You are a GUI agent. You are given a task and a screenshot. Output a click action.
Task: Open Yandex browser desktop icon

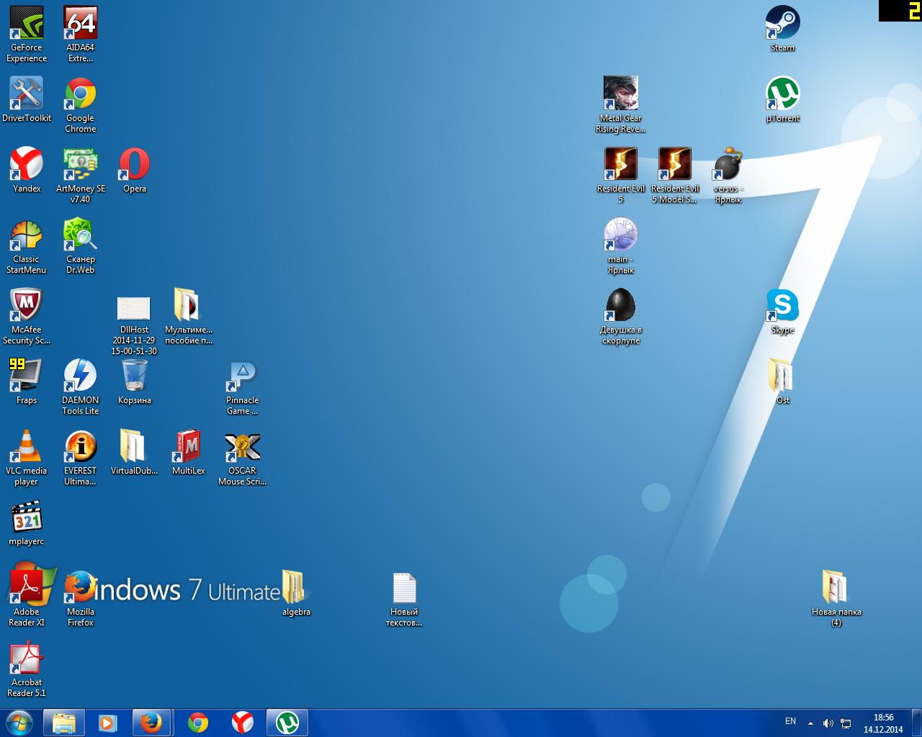(x=27, y=170)
